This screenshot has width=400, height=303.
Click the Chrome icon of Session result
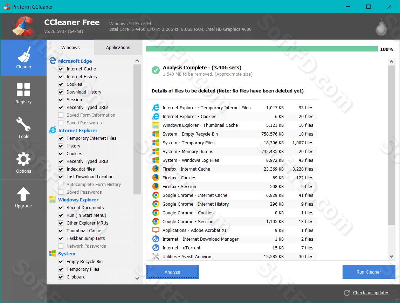tap(156, 221)
